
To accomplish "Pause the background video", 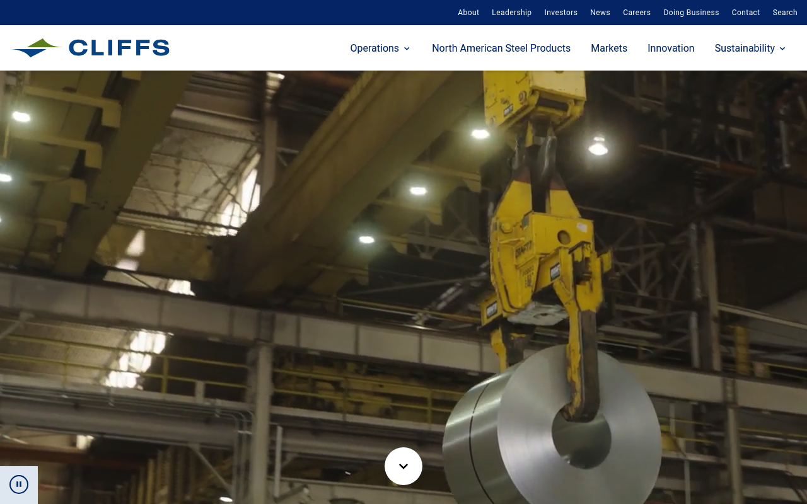I will [19, 484].
